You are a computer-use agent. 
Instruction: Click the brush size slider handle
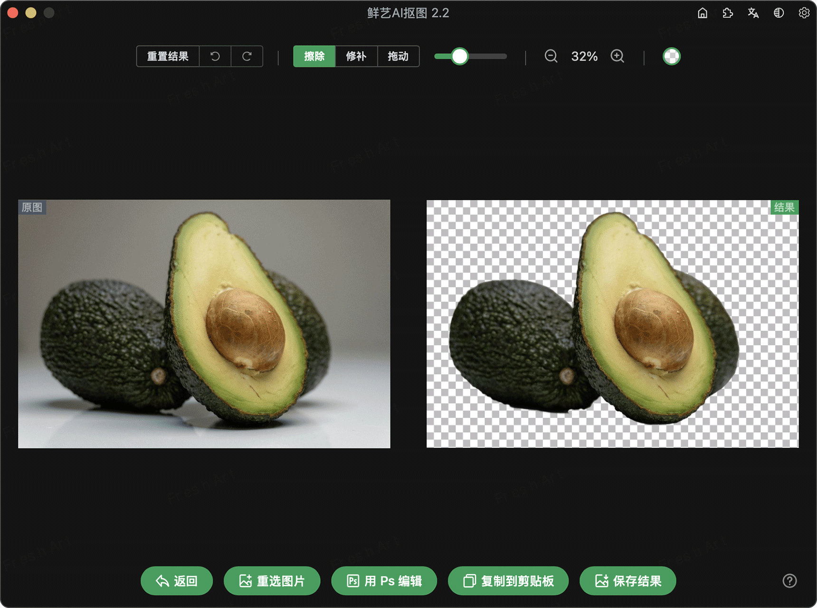click(459, 57)
